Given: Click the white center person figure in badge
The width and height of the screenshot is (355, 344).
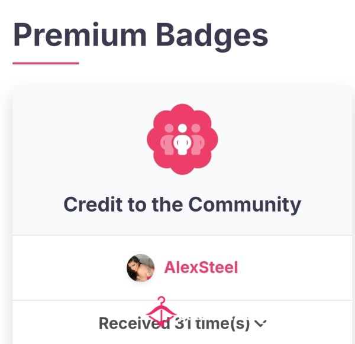Looking at the screenshot, I should click(x=182, y=139).
